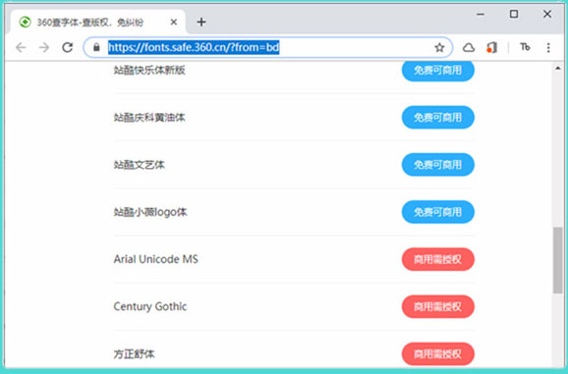Reload the current page
Viewport: 568px width, 374px height.
[68, 47]
